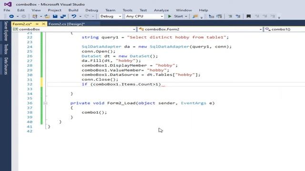
Task: Open the Project menu
Action: tap(54, 10)
